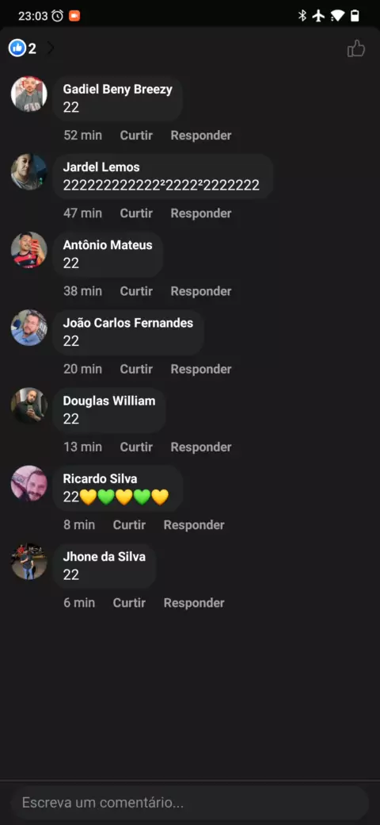This screenshot has width=380, height=825.
Task: Open Jhone da Silva's avatar
Action: [28, 562]
